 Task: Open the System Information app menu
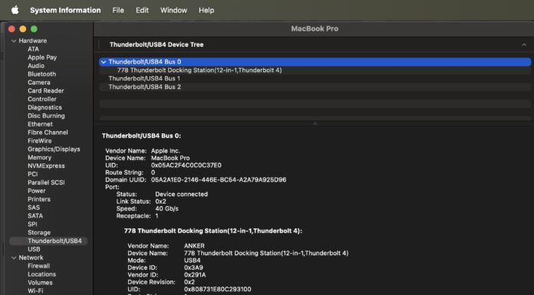tap(65, 10)
